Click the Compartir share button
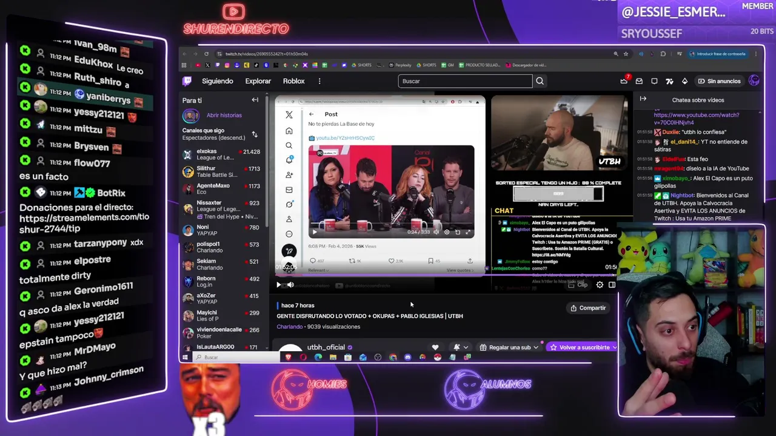 coord(587,308)
